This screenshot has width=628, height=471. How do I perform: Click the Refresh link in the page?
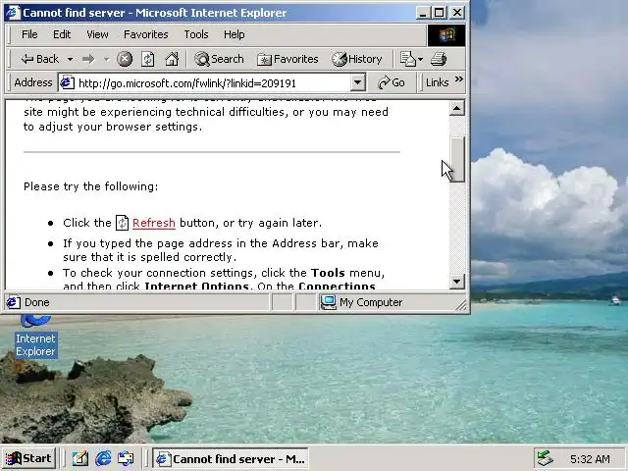154,223
